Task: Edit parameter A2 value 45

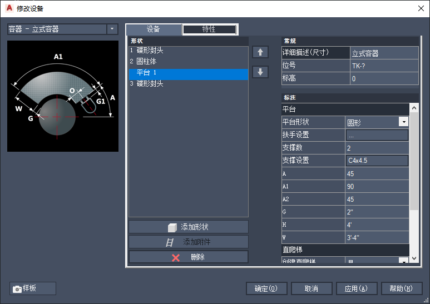Action: click(377, 200)
